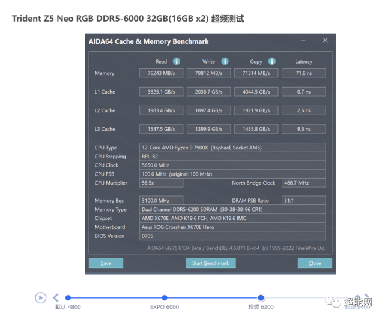Go to next slide with right arrow
Viewport: 385px width, 319px height.
[366, 297]
